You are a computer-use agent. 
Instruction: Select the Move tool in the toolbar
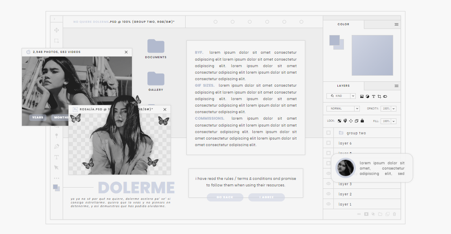tap(57, 30)
